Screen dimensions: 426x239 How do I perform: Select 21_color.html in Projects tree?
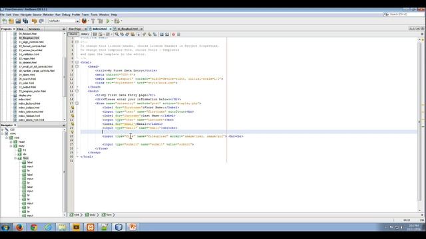point(27,83)
